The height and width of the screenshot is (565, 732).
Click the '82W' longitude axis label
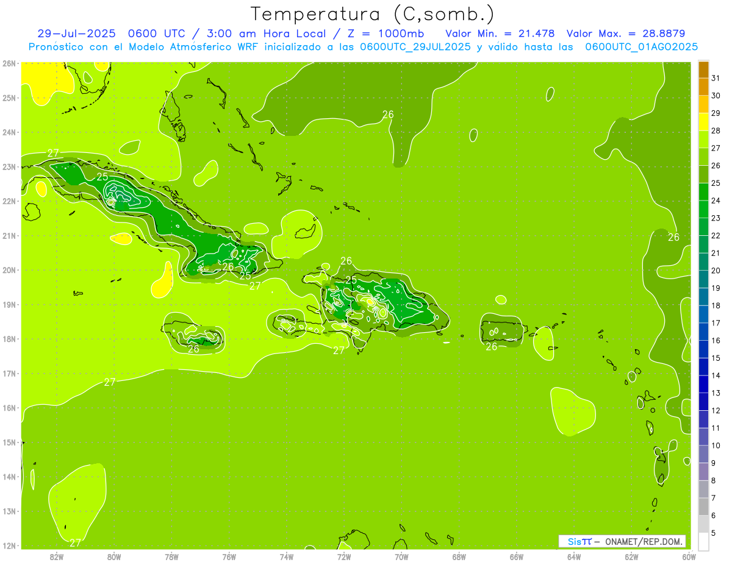(x=57, y=557)
